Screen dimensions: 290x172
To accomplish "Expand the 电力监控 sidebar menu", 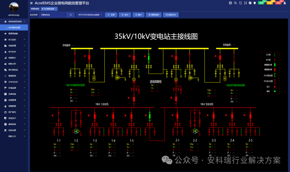I will click(14, 39).
